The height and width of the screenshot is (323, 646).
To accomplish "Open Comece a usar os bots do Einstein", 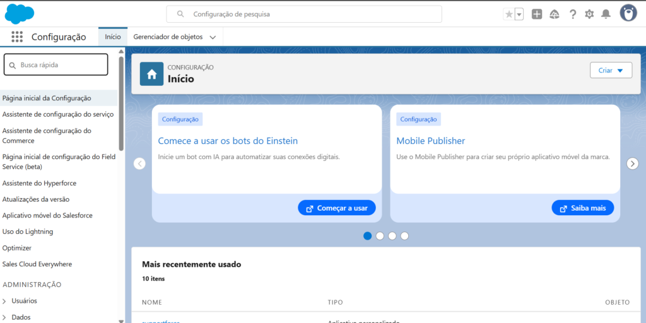I will (228, 141).
